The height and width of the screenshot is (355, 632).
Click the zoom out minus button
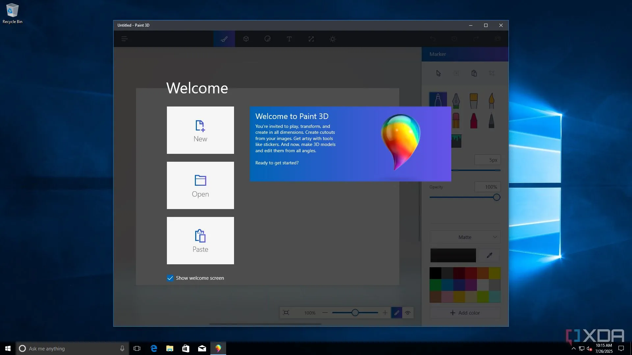[x=325, y=313]
